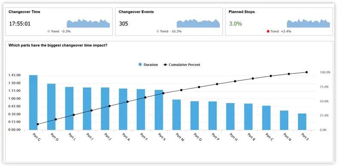338x166 pixels.
Task: Select the Part I duration bar
Action: [87, 109]
